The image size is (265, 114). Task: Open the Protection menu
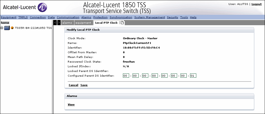point(100,17)
